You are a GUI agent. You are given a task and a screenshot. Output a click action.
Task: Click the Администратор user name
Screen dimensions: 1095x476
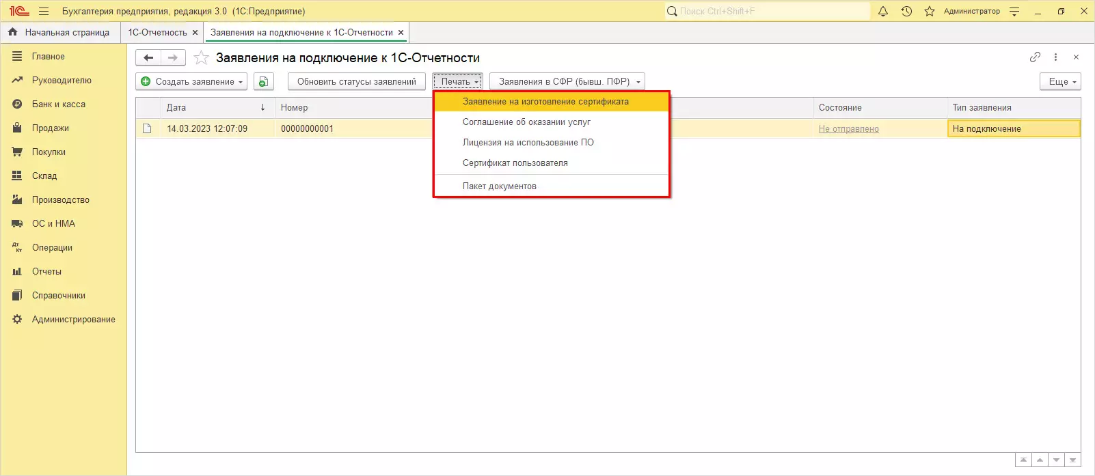(971, 11)
